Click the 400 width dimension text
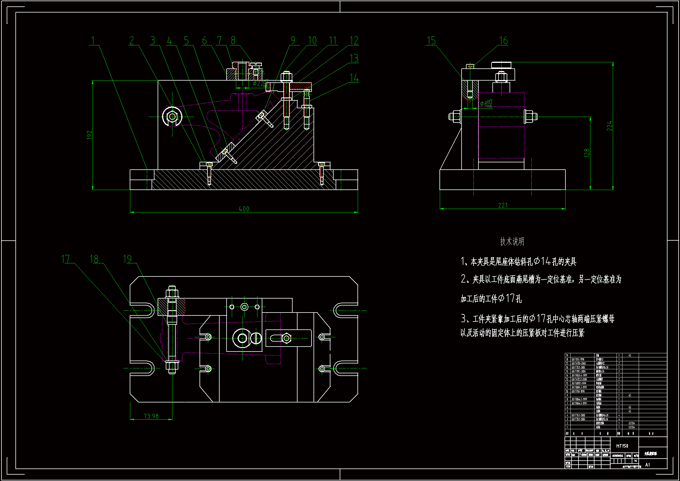 (x=244, y=209)
